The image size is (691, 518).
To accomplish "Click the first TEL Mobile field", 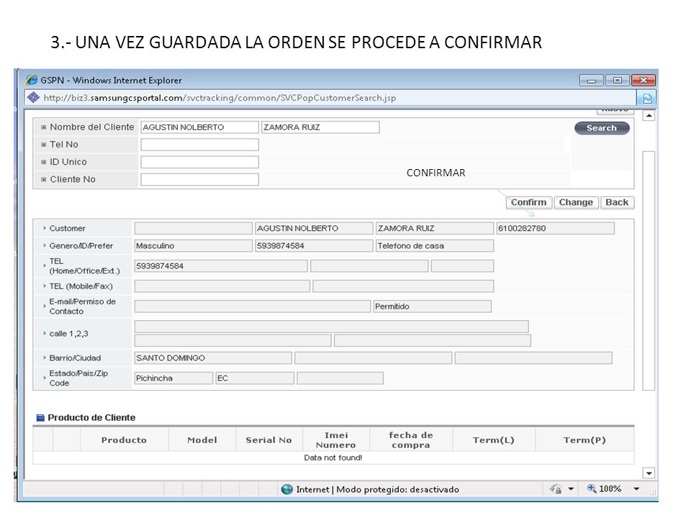I will coord(222,286).
